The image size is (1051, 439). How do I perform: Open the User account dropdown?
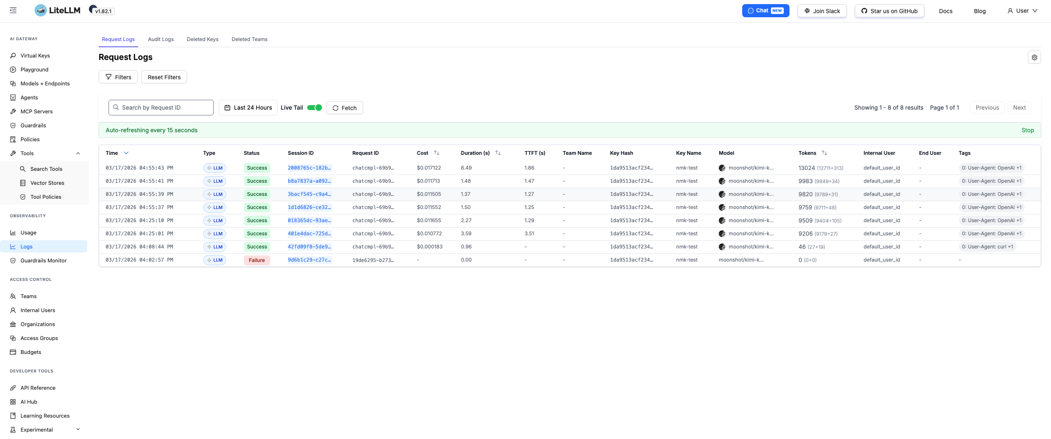(1022, 11)
